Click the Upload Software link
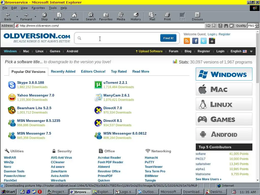The height and width of the screenshot is (195, 260). [149, 51]
